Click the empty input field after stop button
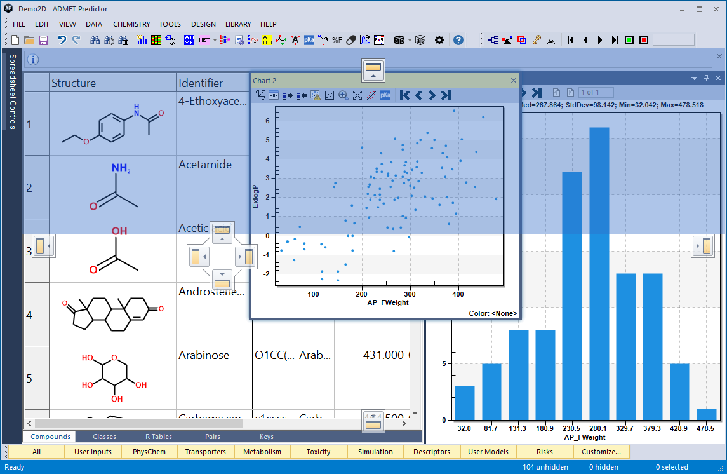The image size is (727, 474). [673, 41]
